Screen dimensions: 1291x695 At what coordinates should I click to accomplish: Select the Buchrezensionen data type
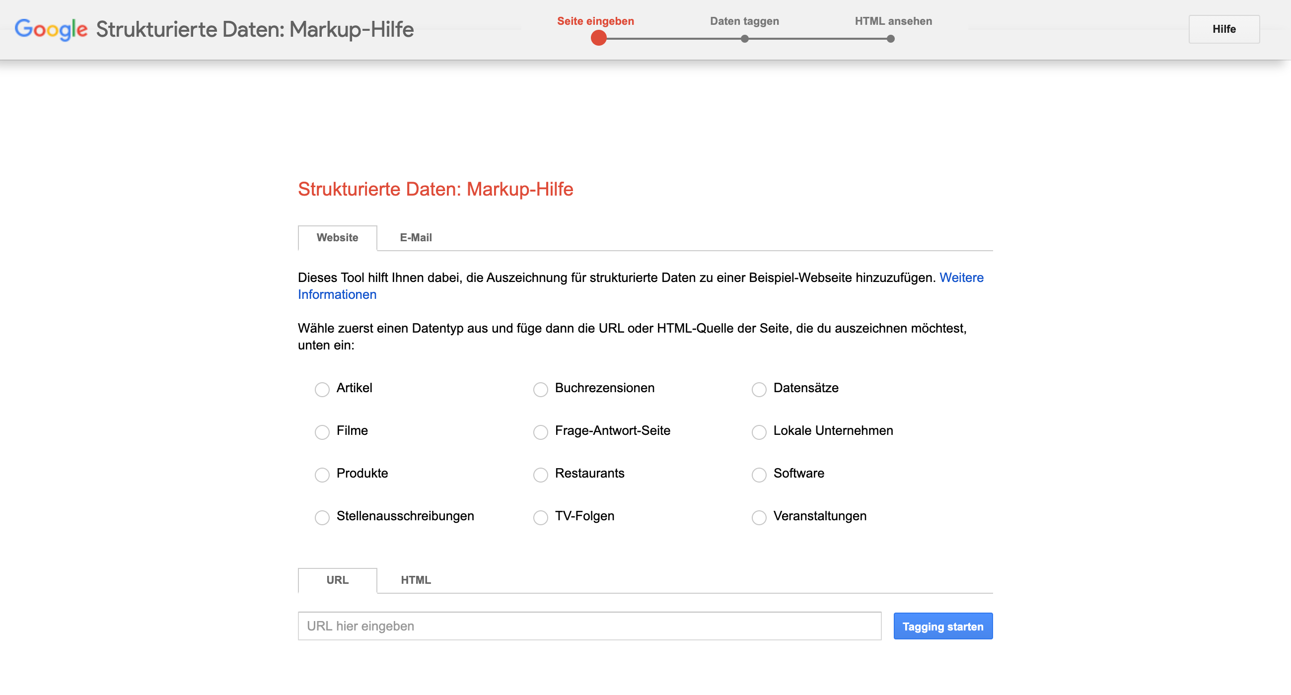pos(540,389)
